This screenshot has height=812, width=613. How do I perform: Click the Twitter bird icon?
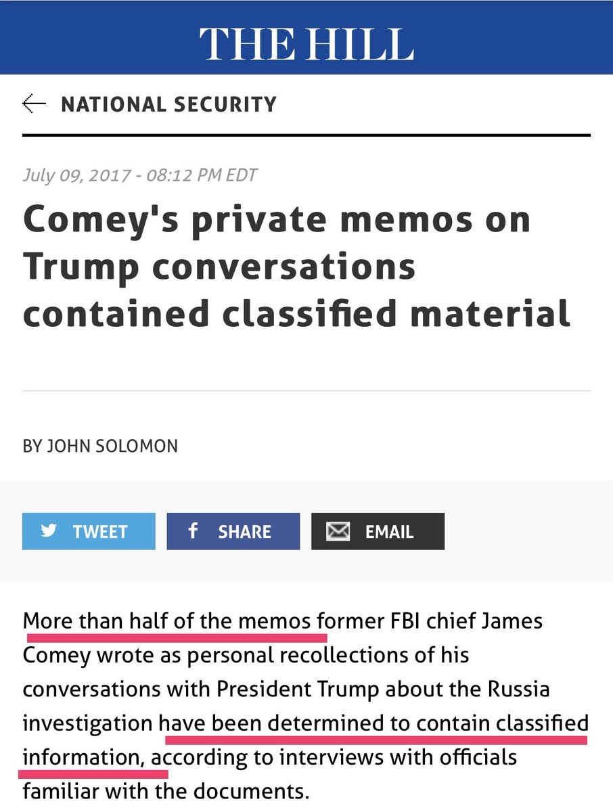point(49,531)
